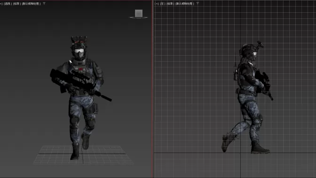Click the rifle held by the front-facing soldier
This screenshot has width=316, height=178.
80,84
